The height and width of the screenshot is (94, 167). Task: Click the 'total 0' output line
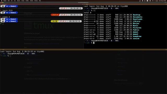(x=88, y=13)
